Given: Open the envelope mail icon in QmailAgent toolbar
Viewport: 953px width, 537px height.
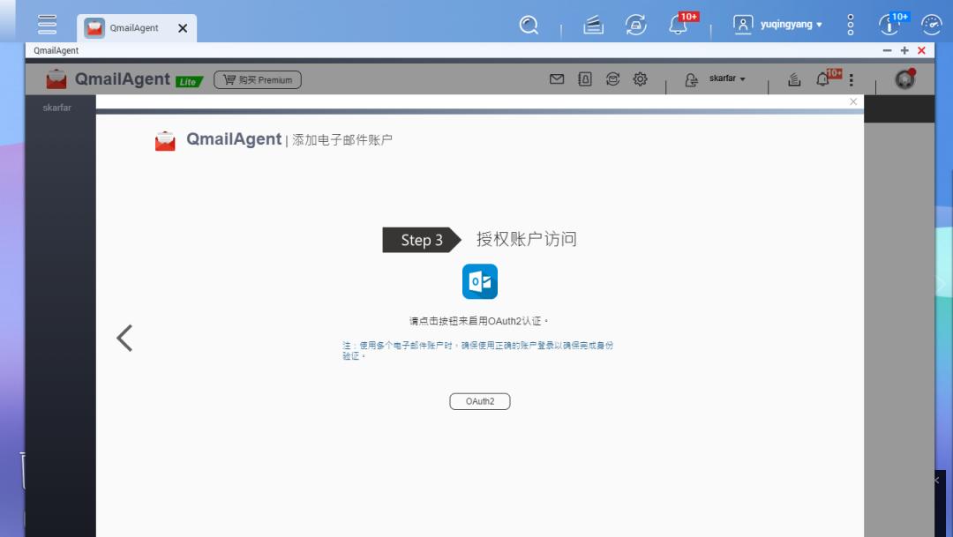Looking at the screenshot, I should point(556,78).
